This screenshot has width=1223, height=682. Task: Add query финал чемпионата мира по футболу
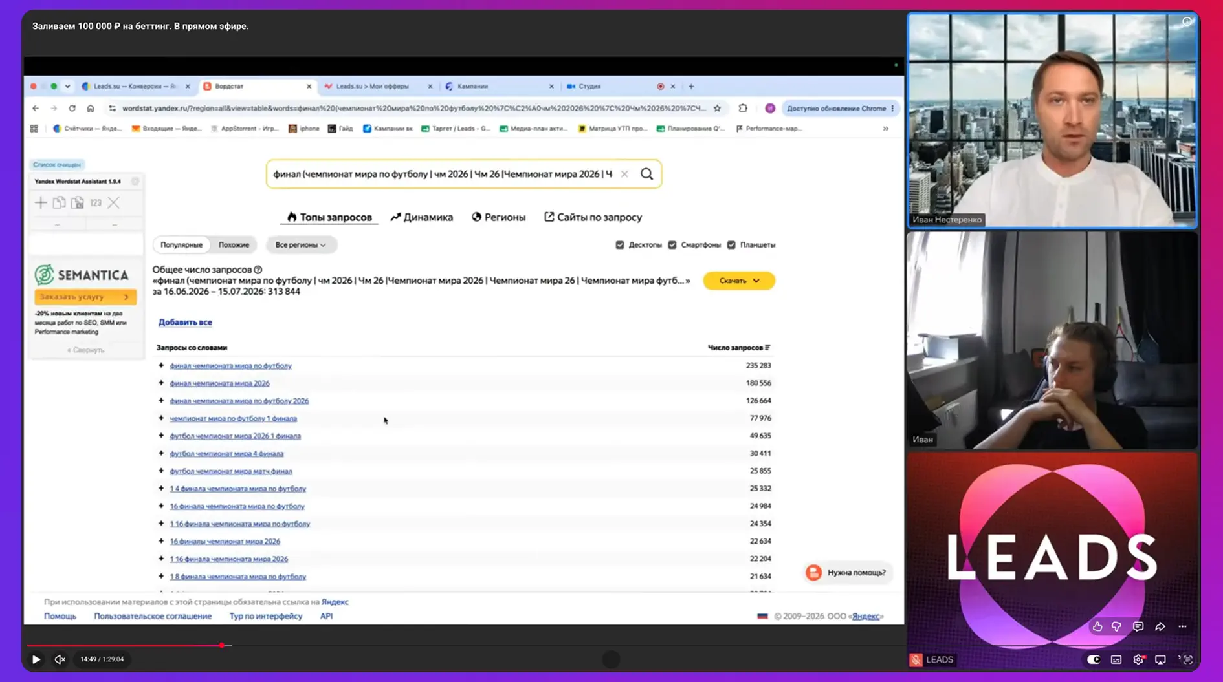[x=161, y=365]
